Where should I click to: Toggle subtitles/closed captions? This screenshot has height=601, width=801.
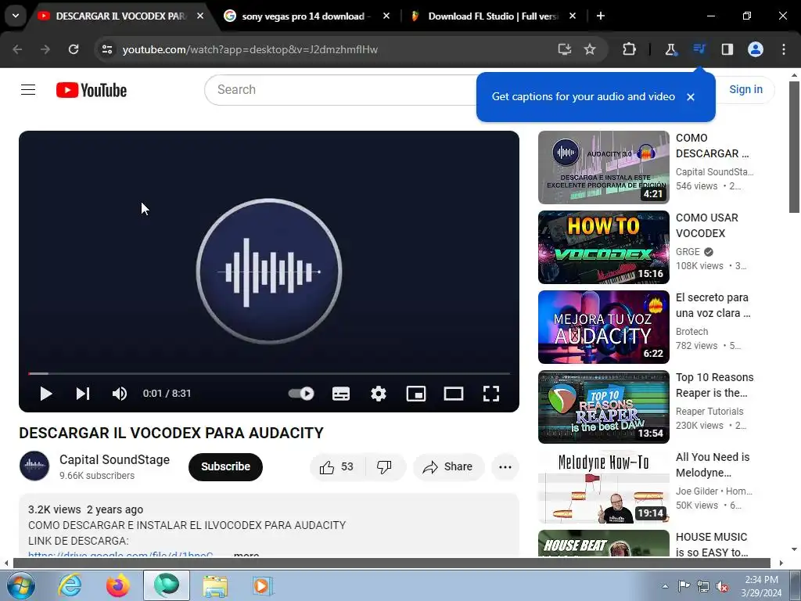click(x=341, y=394)
